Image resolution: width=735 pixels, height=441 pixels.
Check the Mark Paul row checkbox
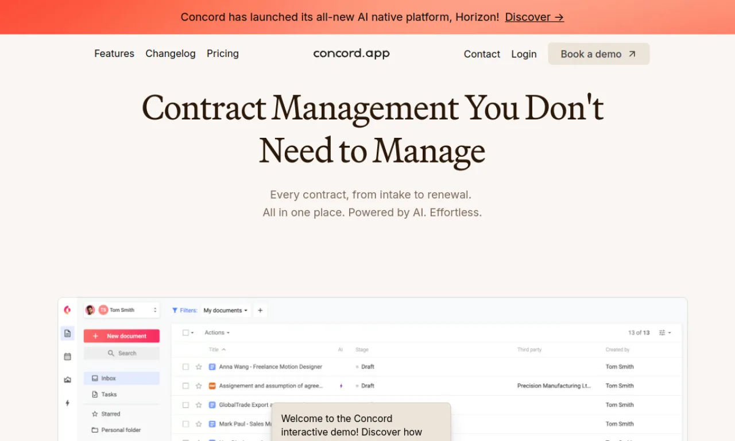pos(185,424)
